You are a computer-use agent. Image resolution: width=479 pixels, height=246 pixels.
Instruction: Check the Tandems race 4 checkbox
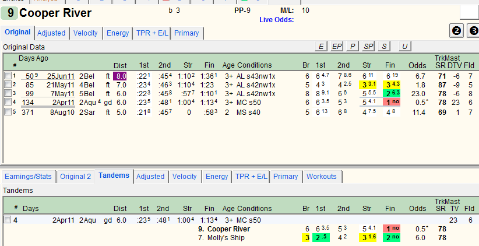pos(8,220)
